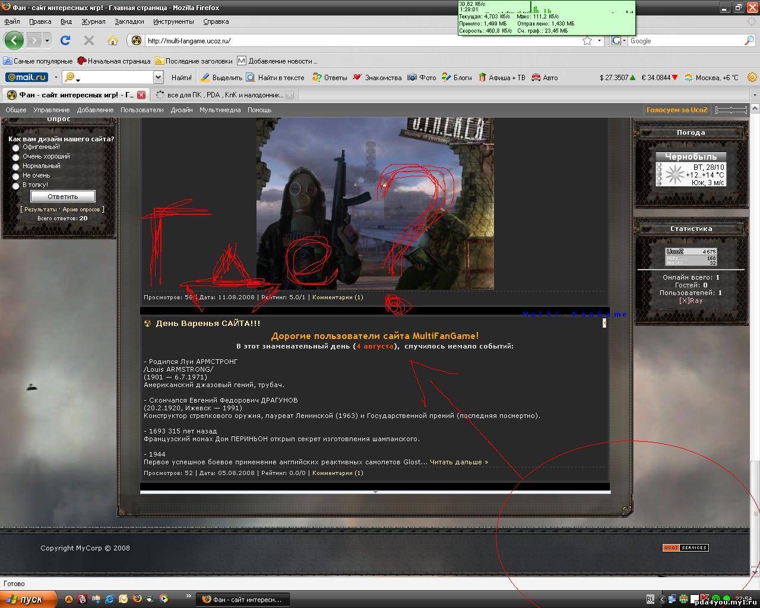Reload the page with the refresh icon

[x=65, y=40]
